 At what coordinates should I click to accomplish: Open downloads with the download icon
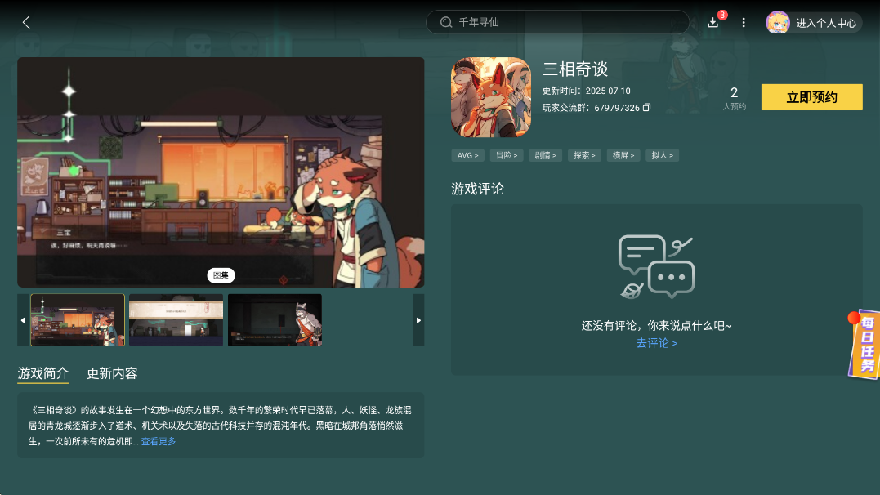click(x=712, y=22)
